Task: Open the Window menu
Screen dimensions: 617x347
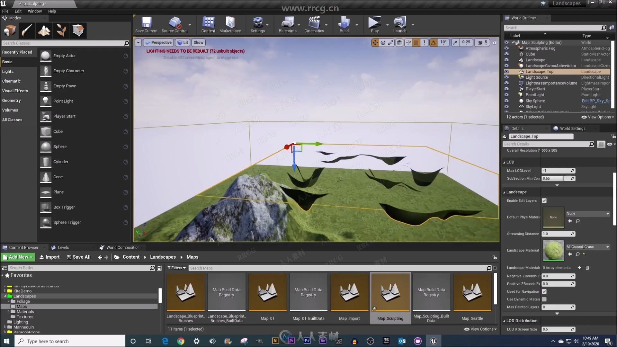Action: pos(35,11)
